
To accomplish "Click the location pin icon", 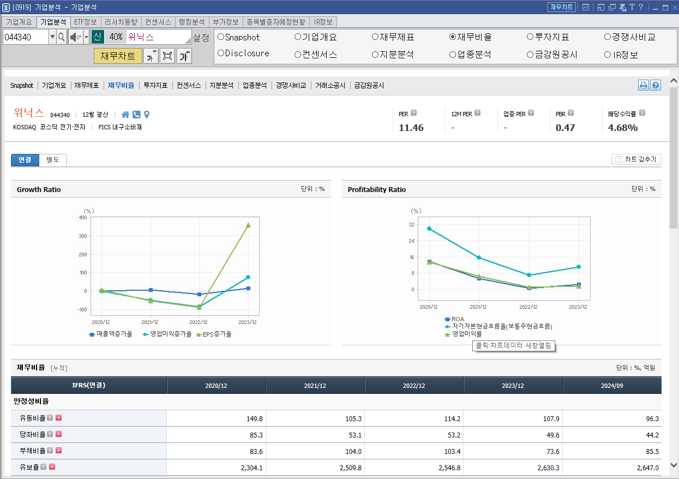I will click(x=146, y=115).
